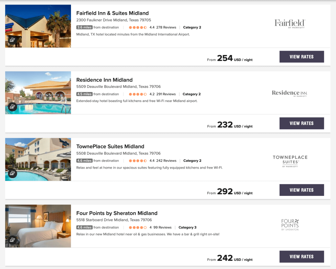Image resolution: width=336 pixels, height=269 pixels.
Task: Open the 278 Reviews link for Fairfield
Action: 166,27
